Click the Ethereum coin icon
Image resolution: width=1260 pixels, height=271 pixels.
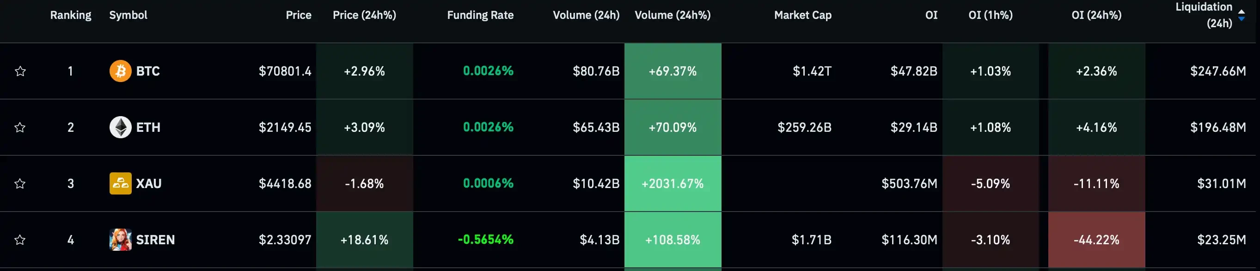click(x=120, y=128)
